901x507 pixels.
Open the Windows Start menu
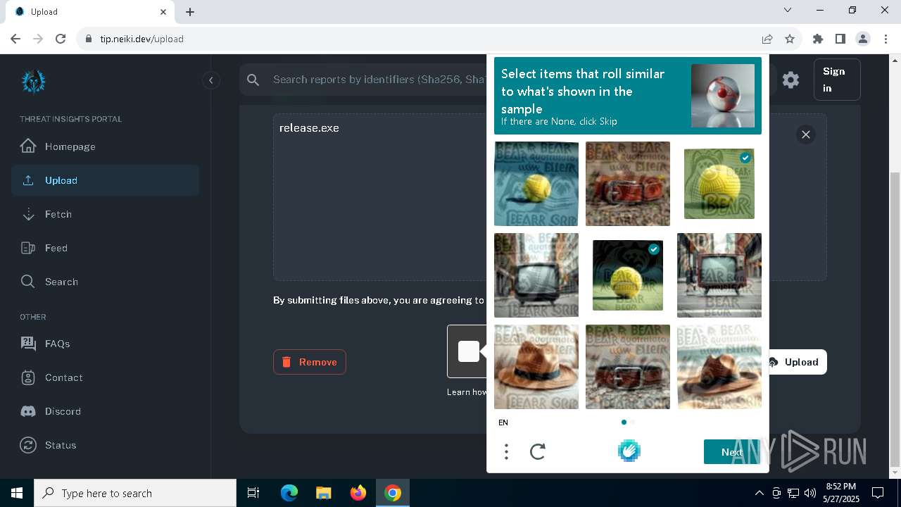click(17, 493)
